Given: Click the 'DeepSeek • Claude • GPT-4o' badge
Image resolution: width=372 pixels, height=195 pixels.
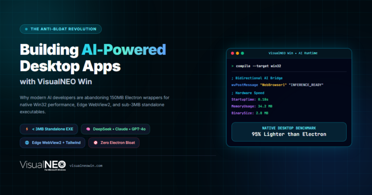Looking at the screenshot, I should coord(115,129).
